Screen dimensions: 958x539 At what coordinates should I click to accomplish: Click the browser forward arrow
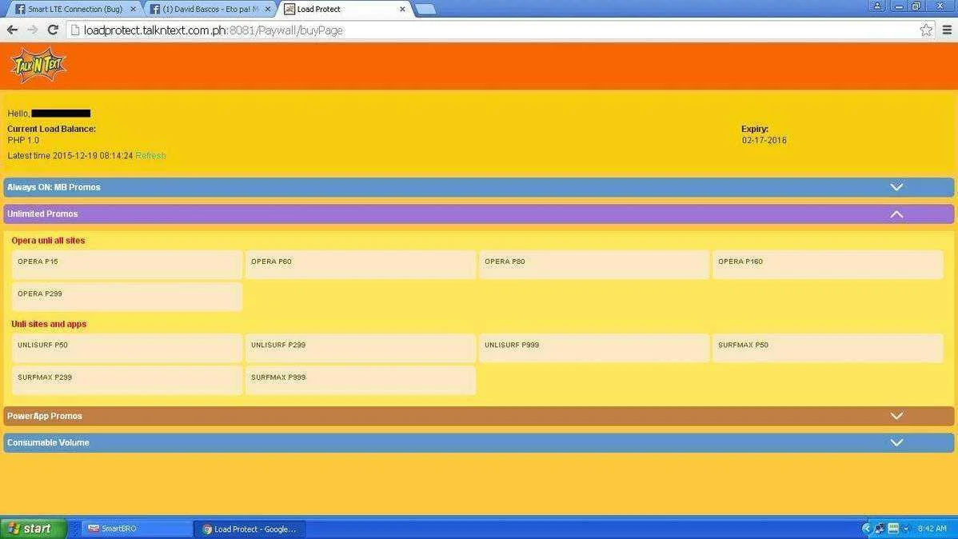[32, 30]
